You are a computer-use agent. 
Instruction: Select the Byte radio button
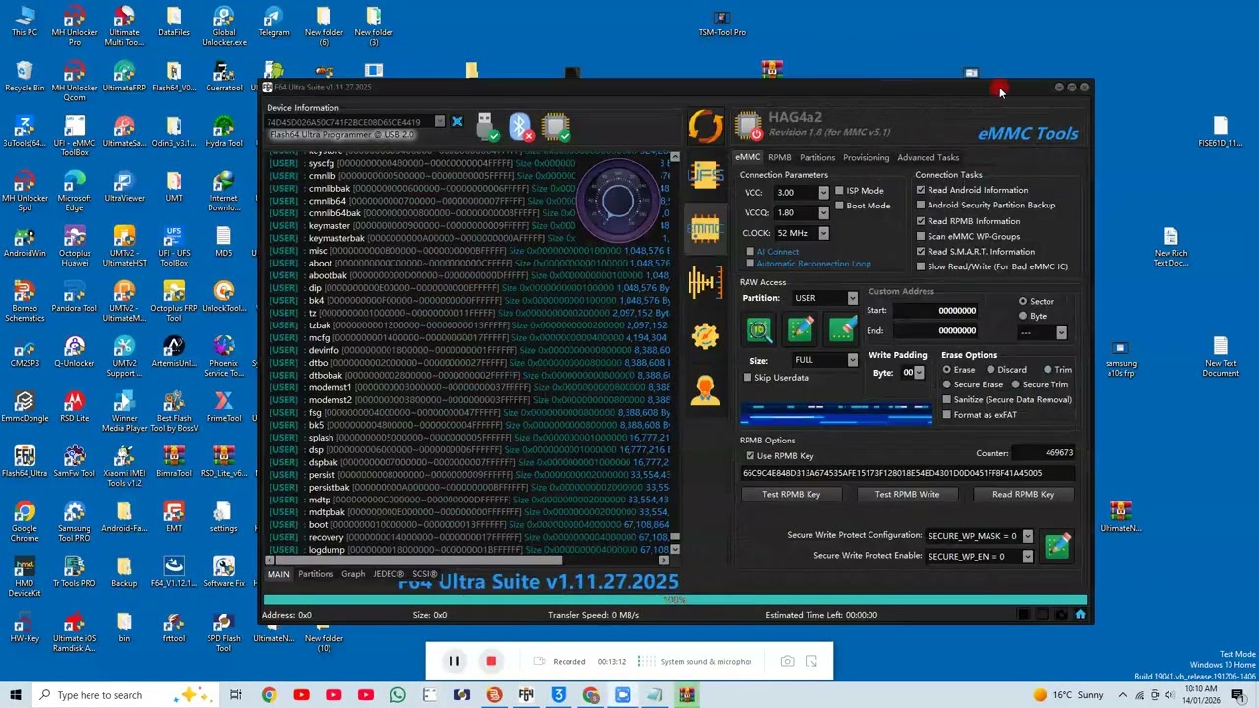tap(1023, 316)
